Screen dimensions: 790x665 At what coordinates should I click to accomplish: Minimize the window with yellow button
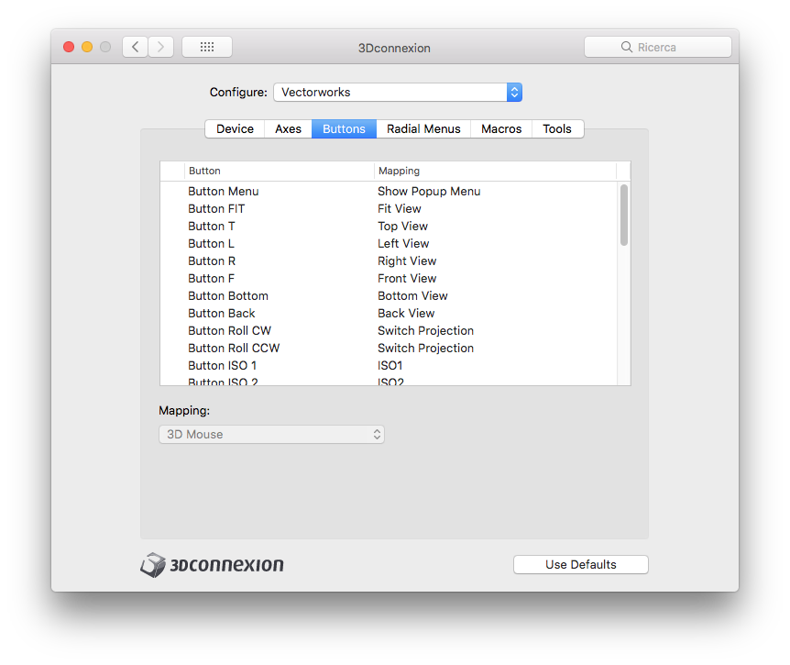click(x=87, y=47)
